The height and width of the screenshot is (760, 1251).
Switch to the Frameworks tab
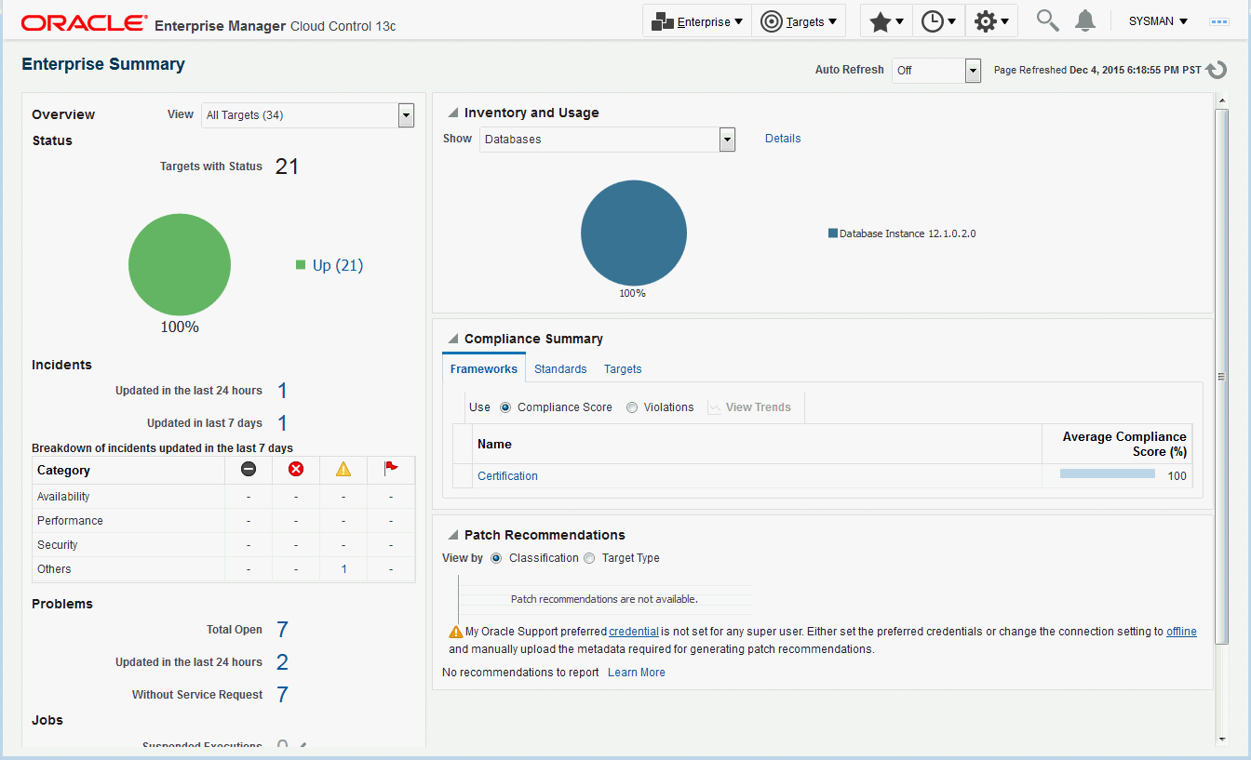[484, 368]
